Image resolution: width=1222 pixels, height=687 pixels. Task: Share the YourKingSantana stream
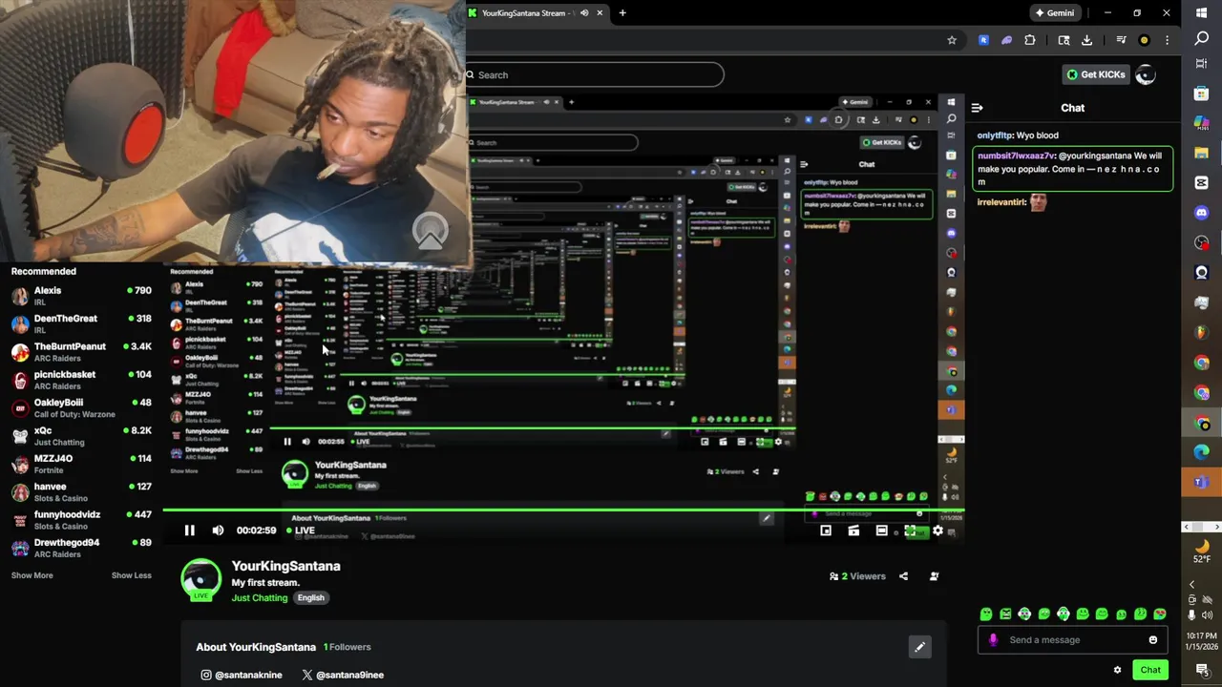(903, 576)
